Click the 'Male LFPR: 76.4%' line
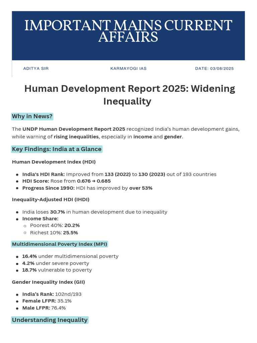 [44, 308]
